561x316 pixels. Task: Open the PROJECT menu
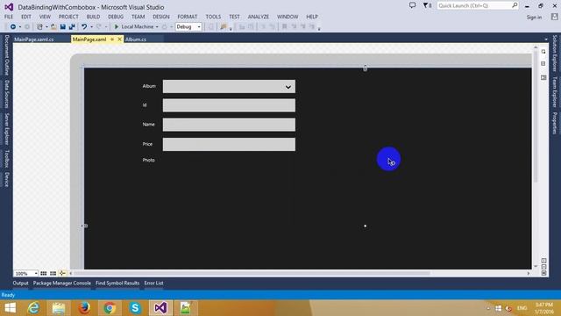68,17
